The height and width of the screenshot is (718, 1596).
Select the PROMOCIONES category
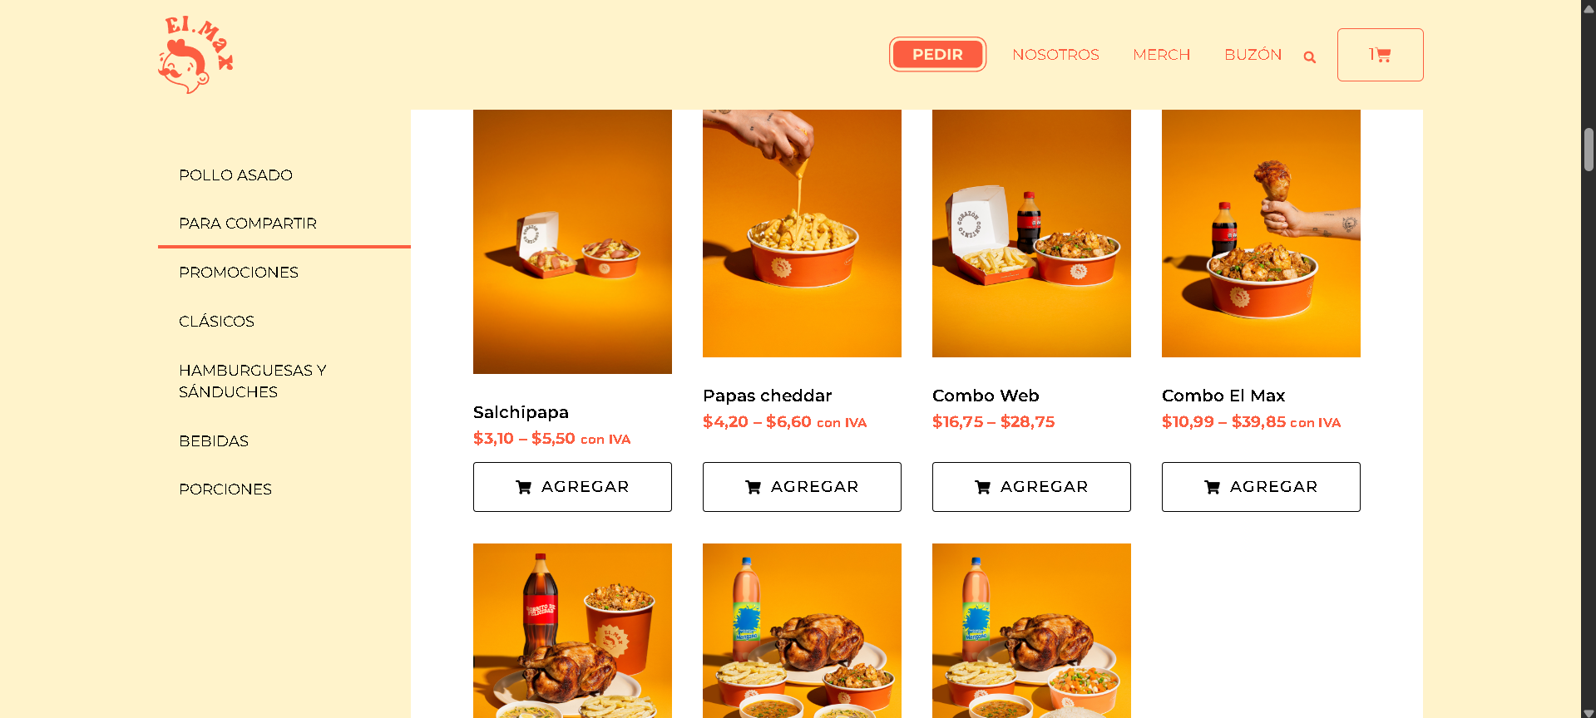coord(239,273)
